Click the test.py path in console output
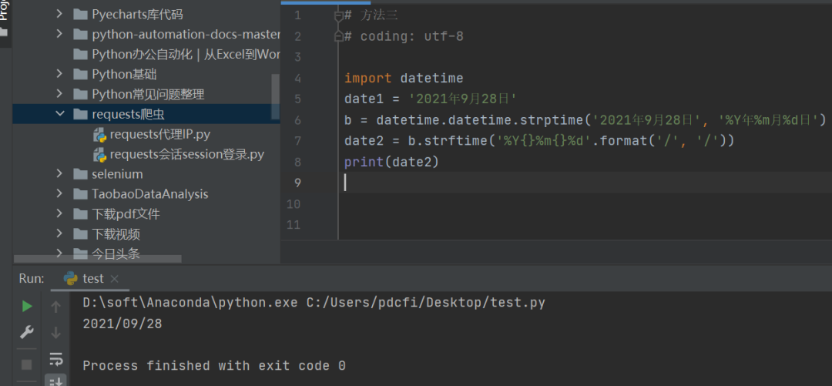The height and width of the screenshot is (386, 832). 426,303
